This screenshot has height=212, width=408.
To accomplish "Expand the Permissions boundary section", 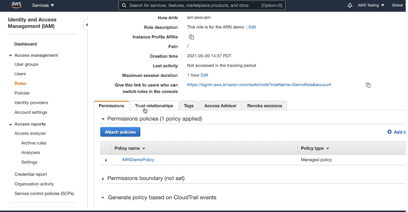I will point(103,178).
